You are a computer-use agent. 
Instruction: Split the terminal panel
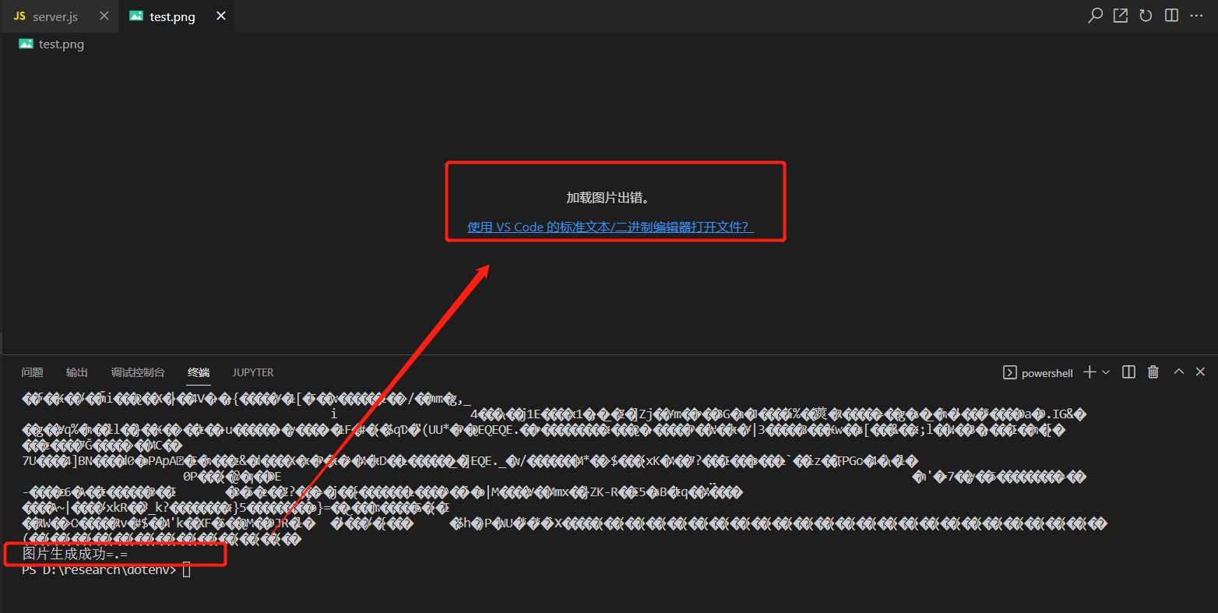(1128, 372)
